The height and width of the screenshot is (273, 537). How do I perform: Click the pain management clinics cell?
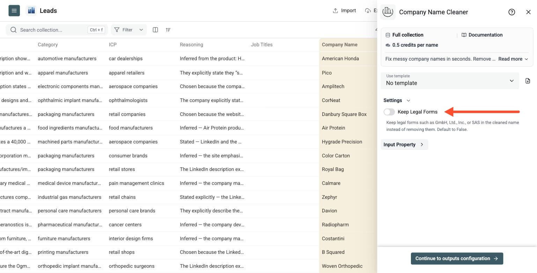pos(137,183)
